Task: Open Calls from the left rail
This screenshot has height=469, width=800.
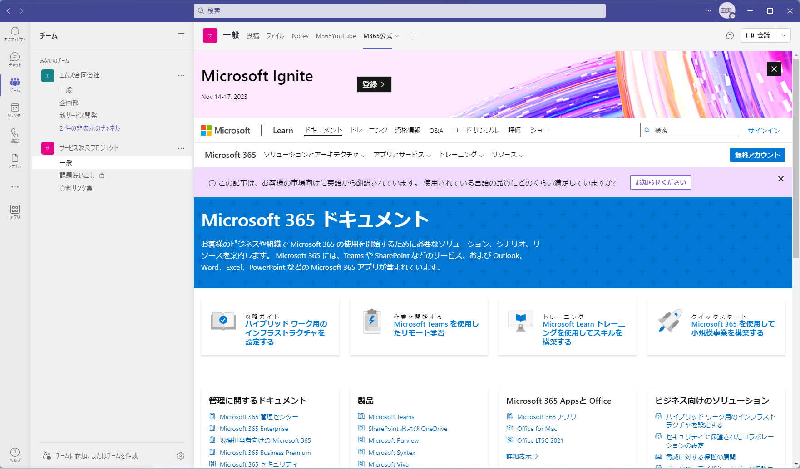Action: point(15,136)
